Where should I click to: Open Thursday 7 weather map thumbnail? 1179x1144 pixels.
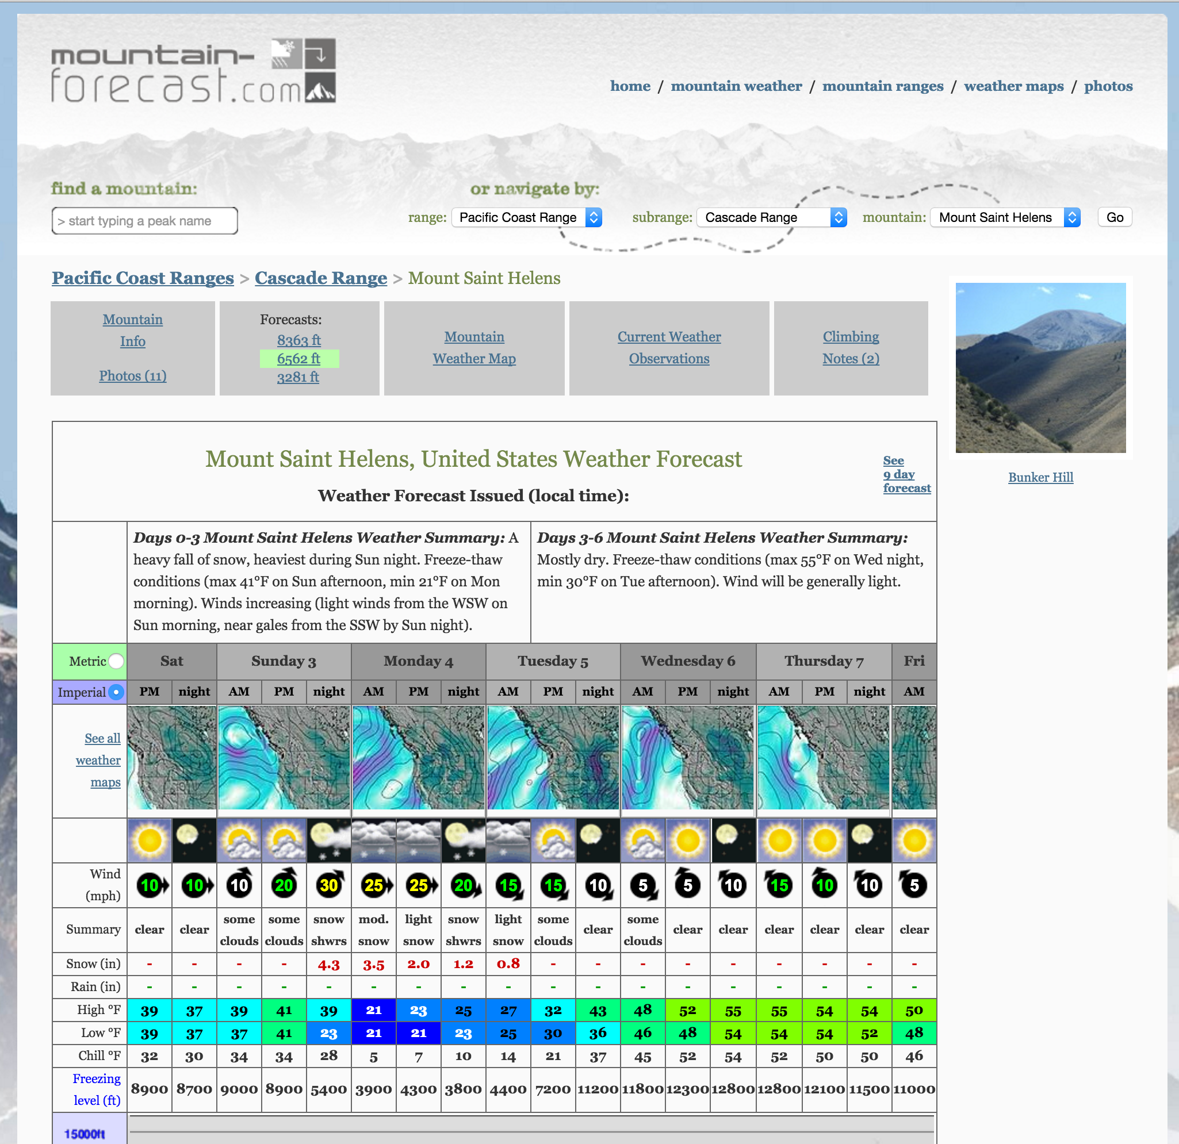tap(824, 758)
